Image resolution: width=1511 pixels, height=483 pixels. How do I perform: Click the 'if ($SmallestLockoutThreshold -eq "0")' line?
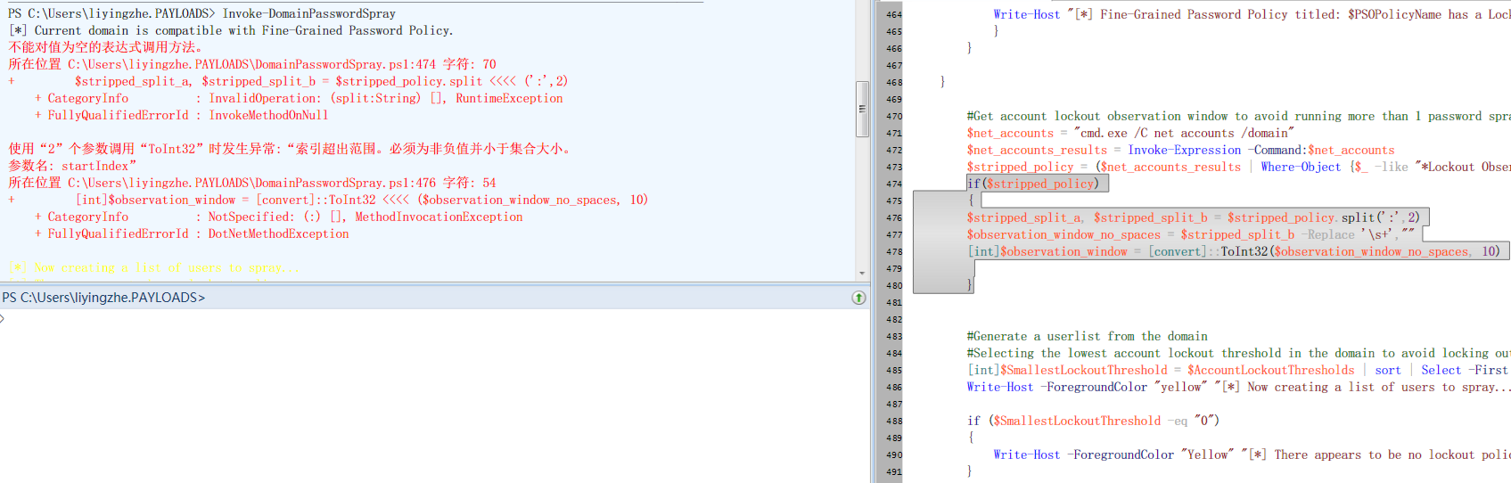(x=1093, y=421)
